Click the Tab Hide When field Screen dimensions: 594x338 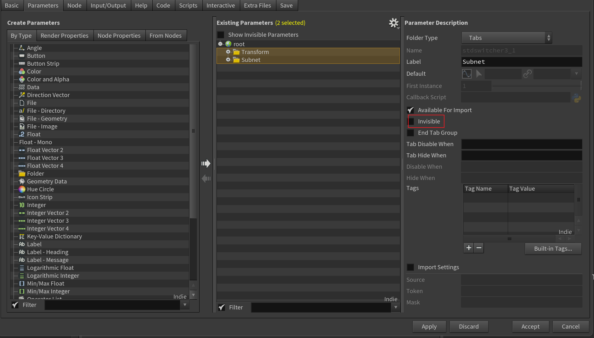tap(522, 155)
